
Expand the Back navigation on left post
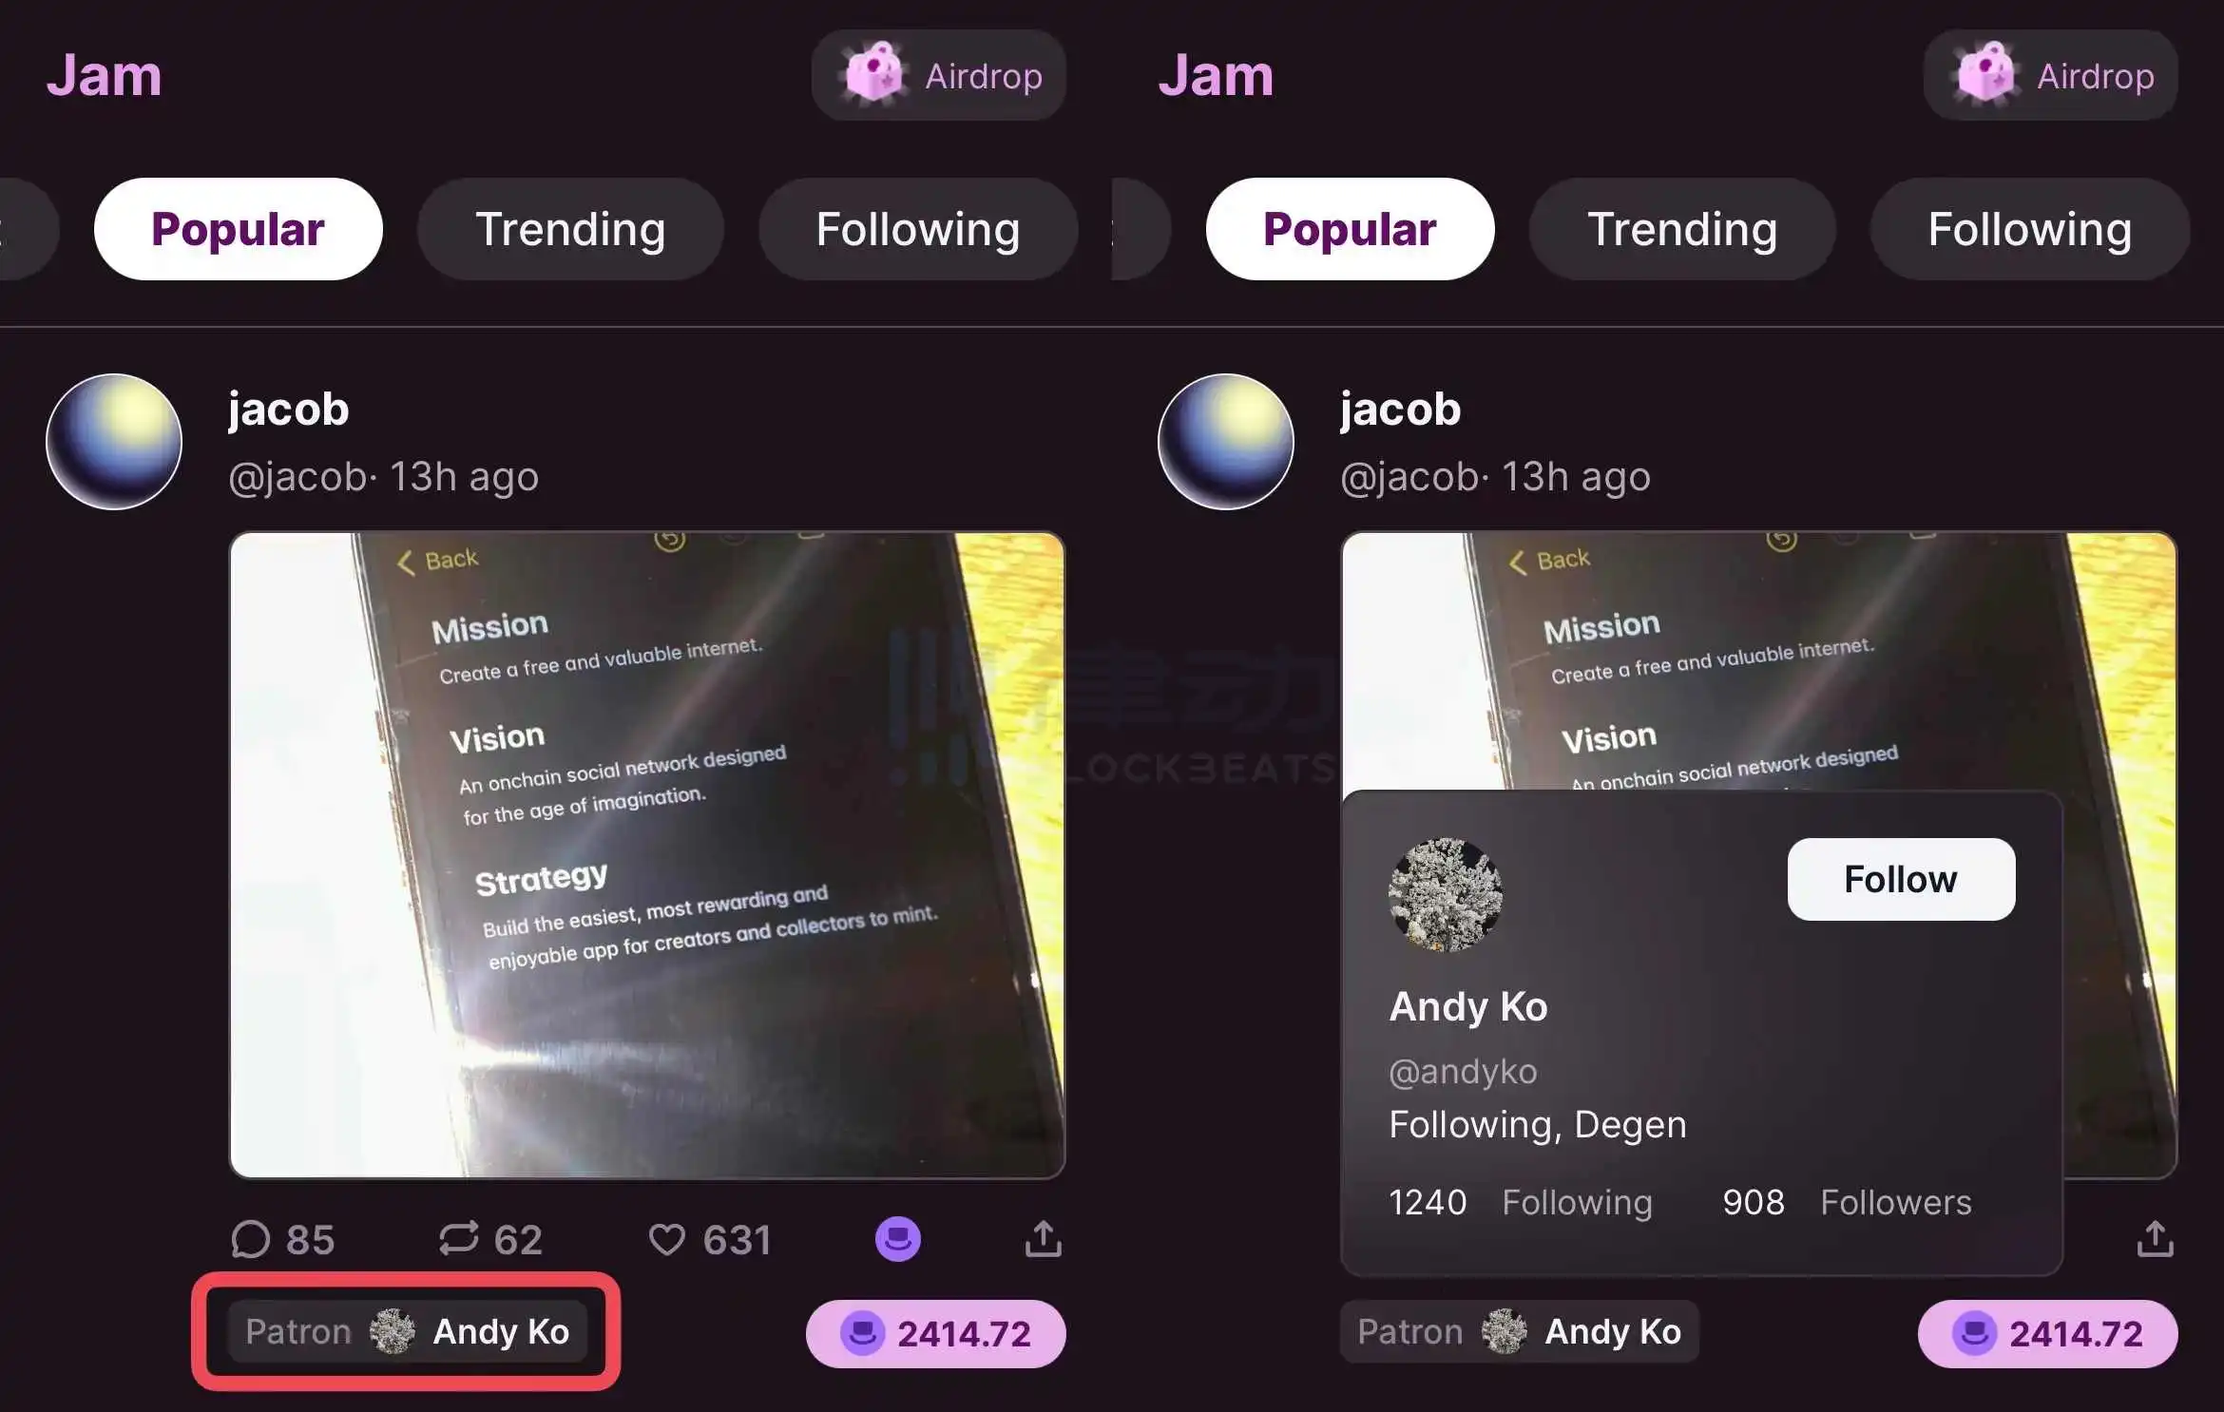coord(439,558)
